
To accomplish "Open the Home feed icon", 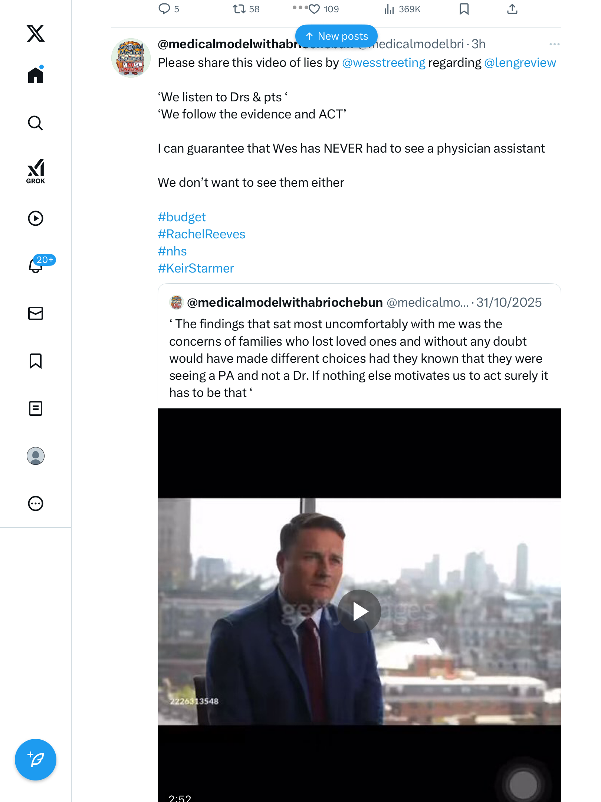I will [x=36, y=75].
